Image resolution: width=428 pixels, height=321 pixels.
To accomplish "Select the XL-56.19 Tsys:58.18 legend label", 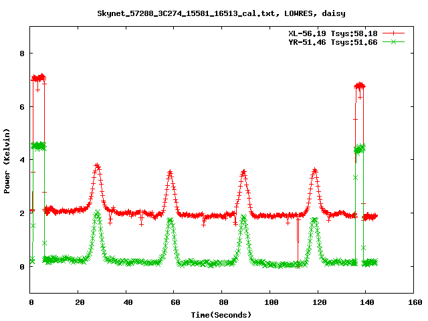I will tap(333, 33).
